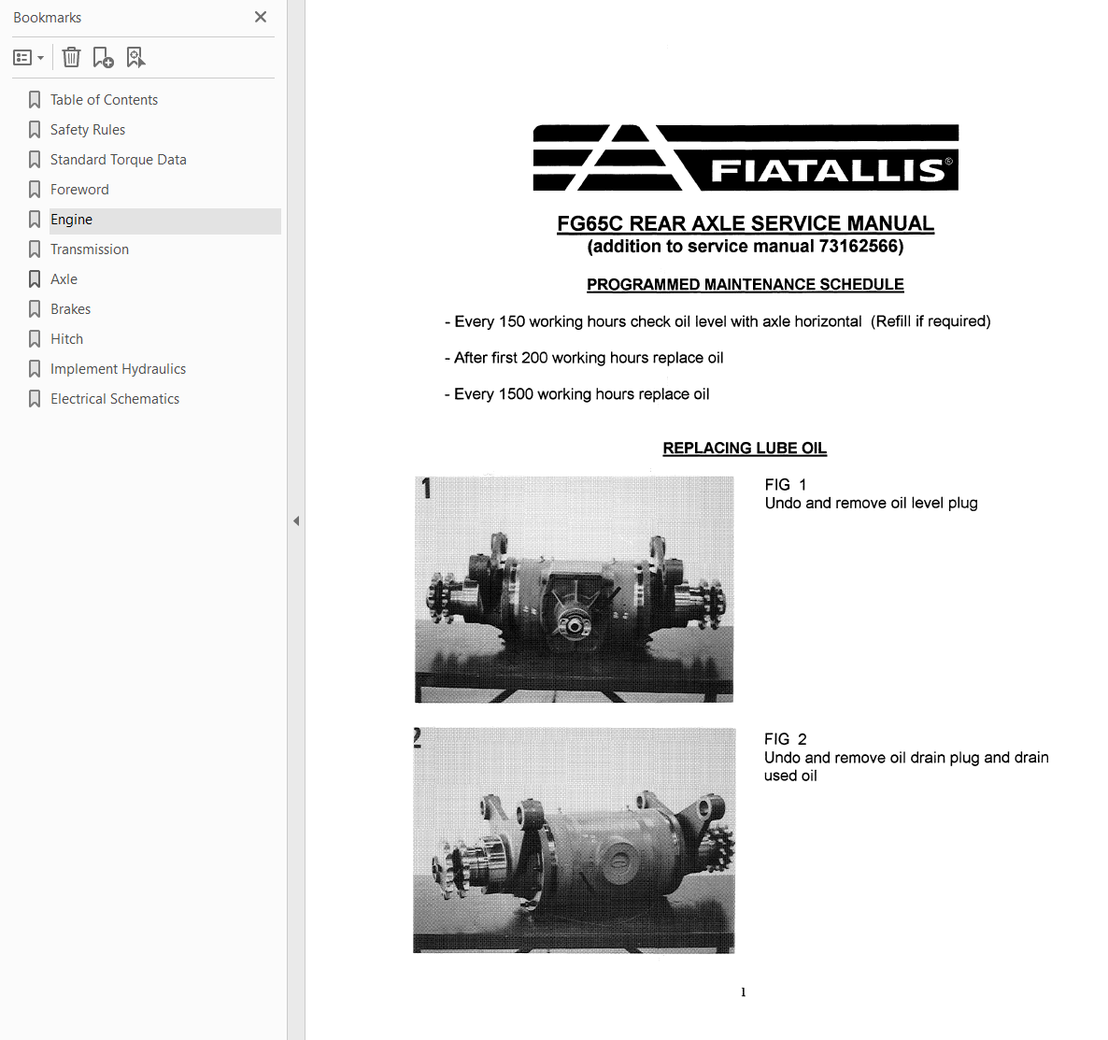Open the bookmarks options menu dropdown
The image size is (1108, 1040).
pos(28,58)
